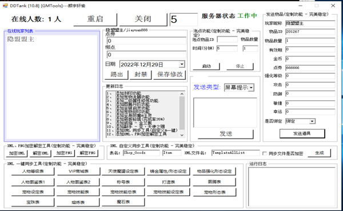The width and height of the screenshot is (343, 211).
Task: Click the 金币 input field
Action: 310,59
